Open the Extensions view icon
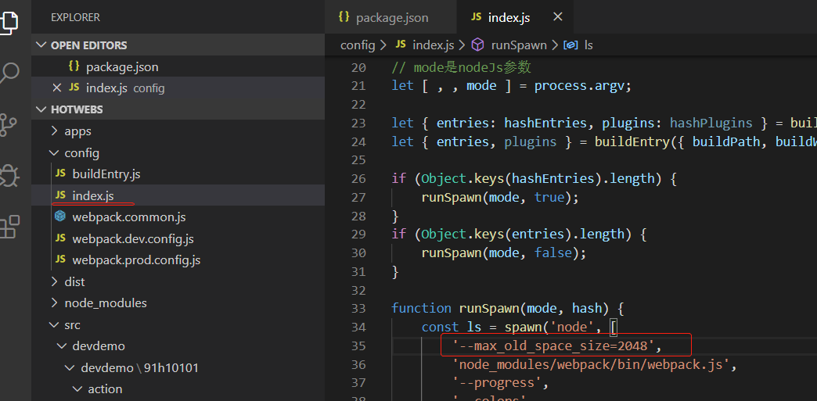This screenshot has height=401, width=817. point(9,227)
